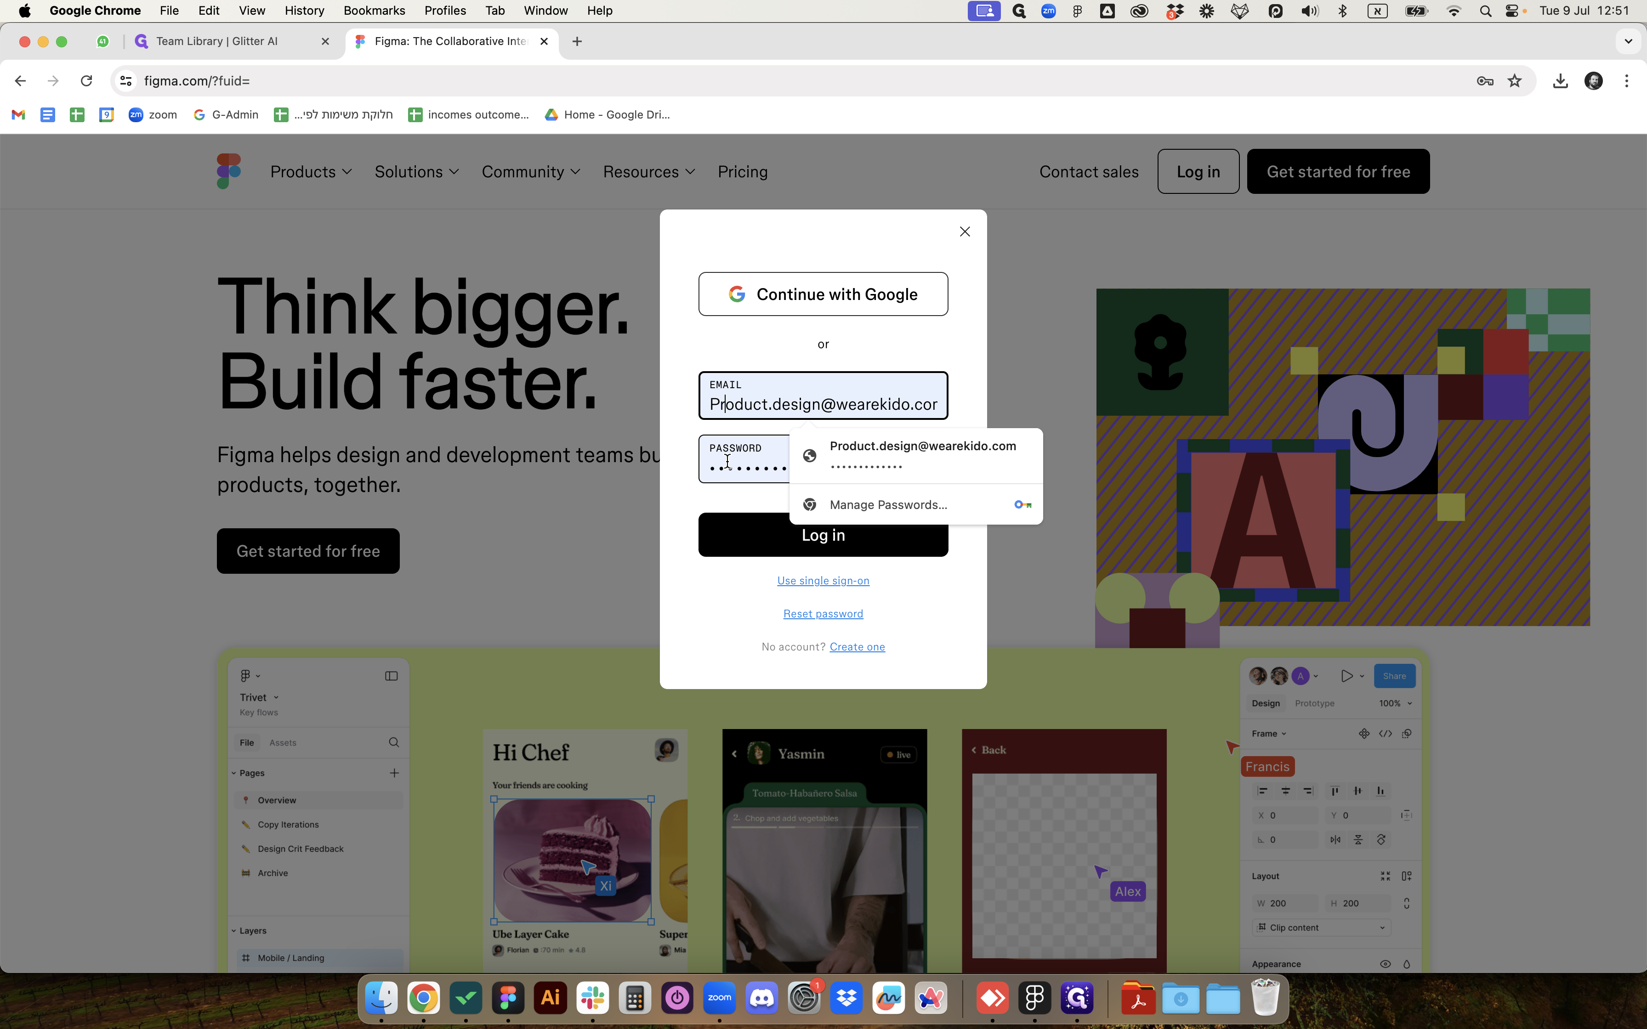Close the Figma browser tab
The width and height of the screenshot is (1647, 1029).
pyautogui.click(x=544, y=41)
